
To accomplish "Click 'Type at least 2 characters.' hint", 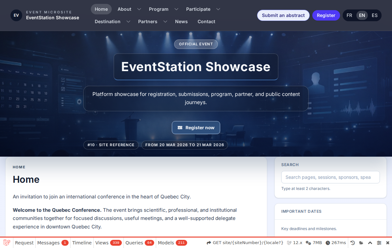I will click(306, 189).
